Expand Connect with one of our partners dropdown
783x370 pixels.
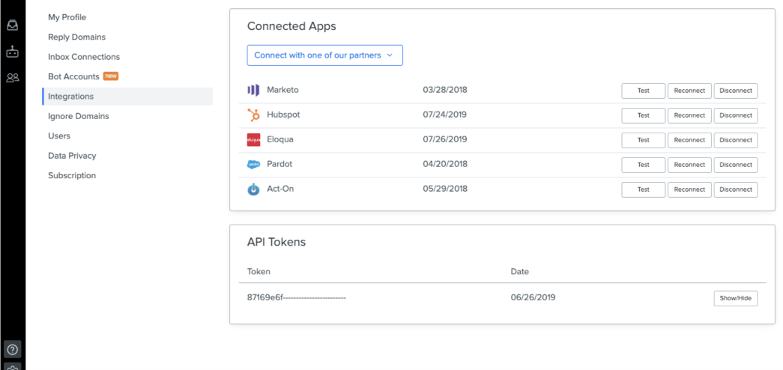click(x=324, y=55)
